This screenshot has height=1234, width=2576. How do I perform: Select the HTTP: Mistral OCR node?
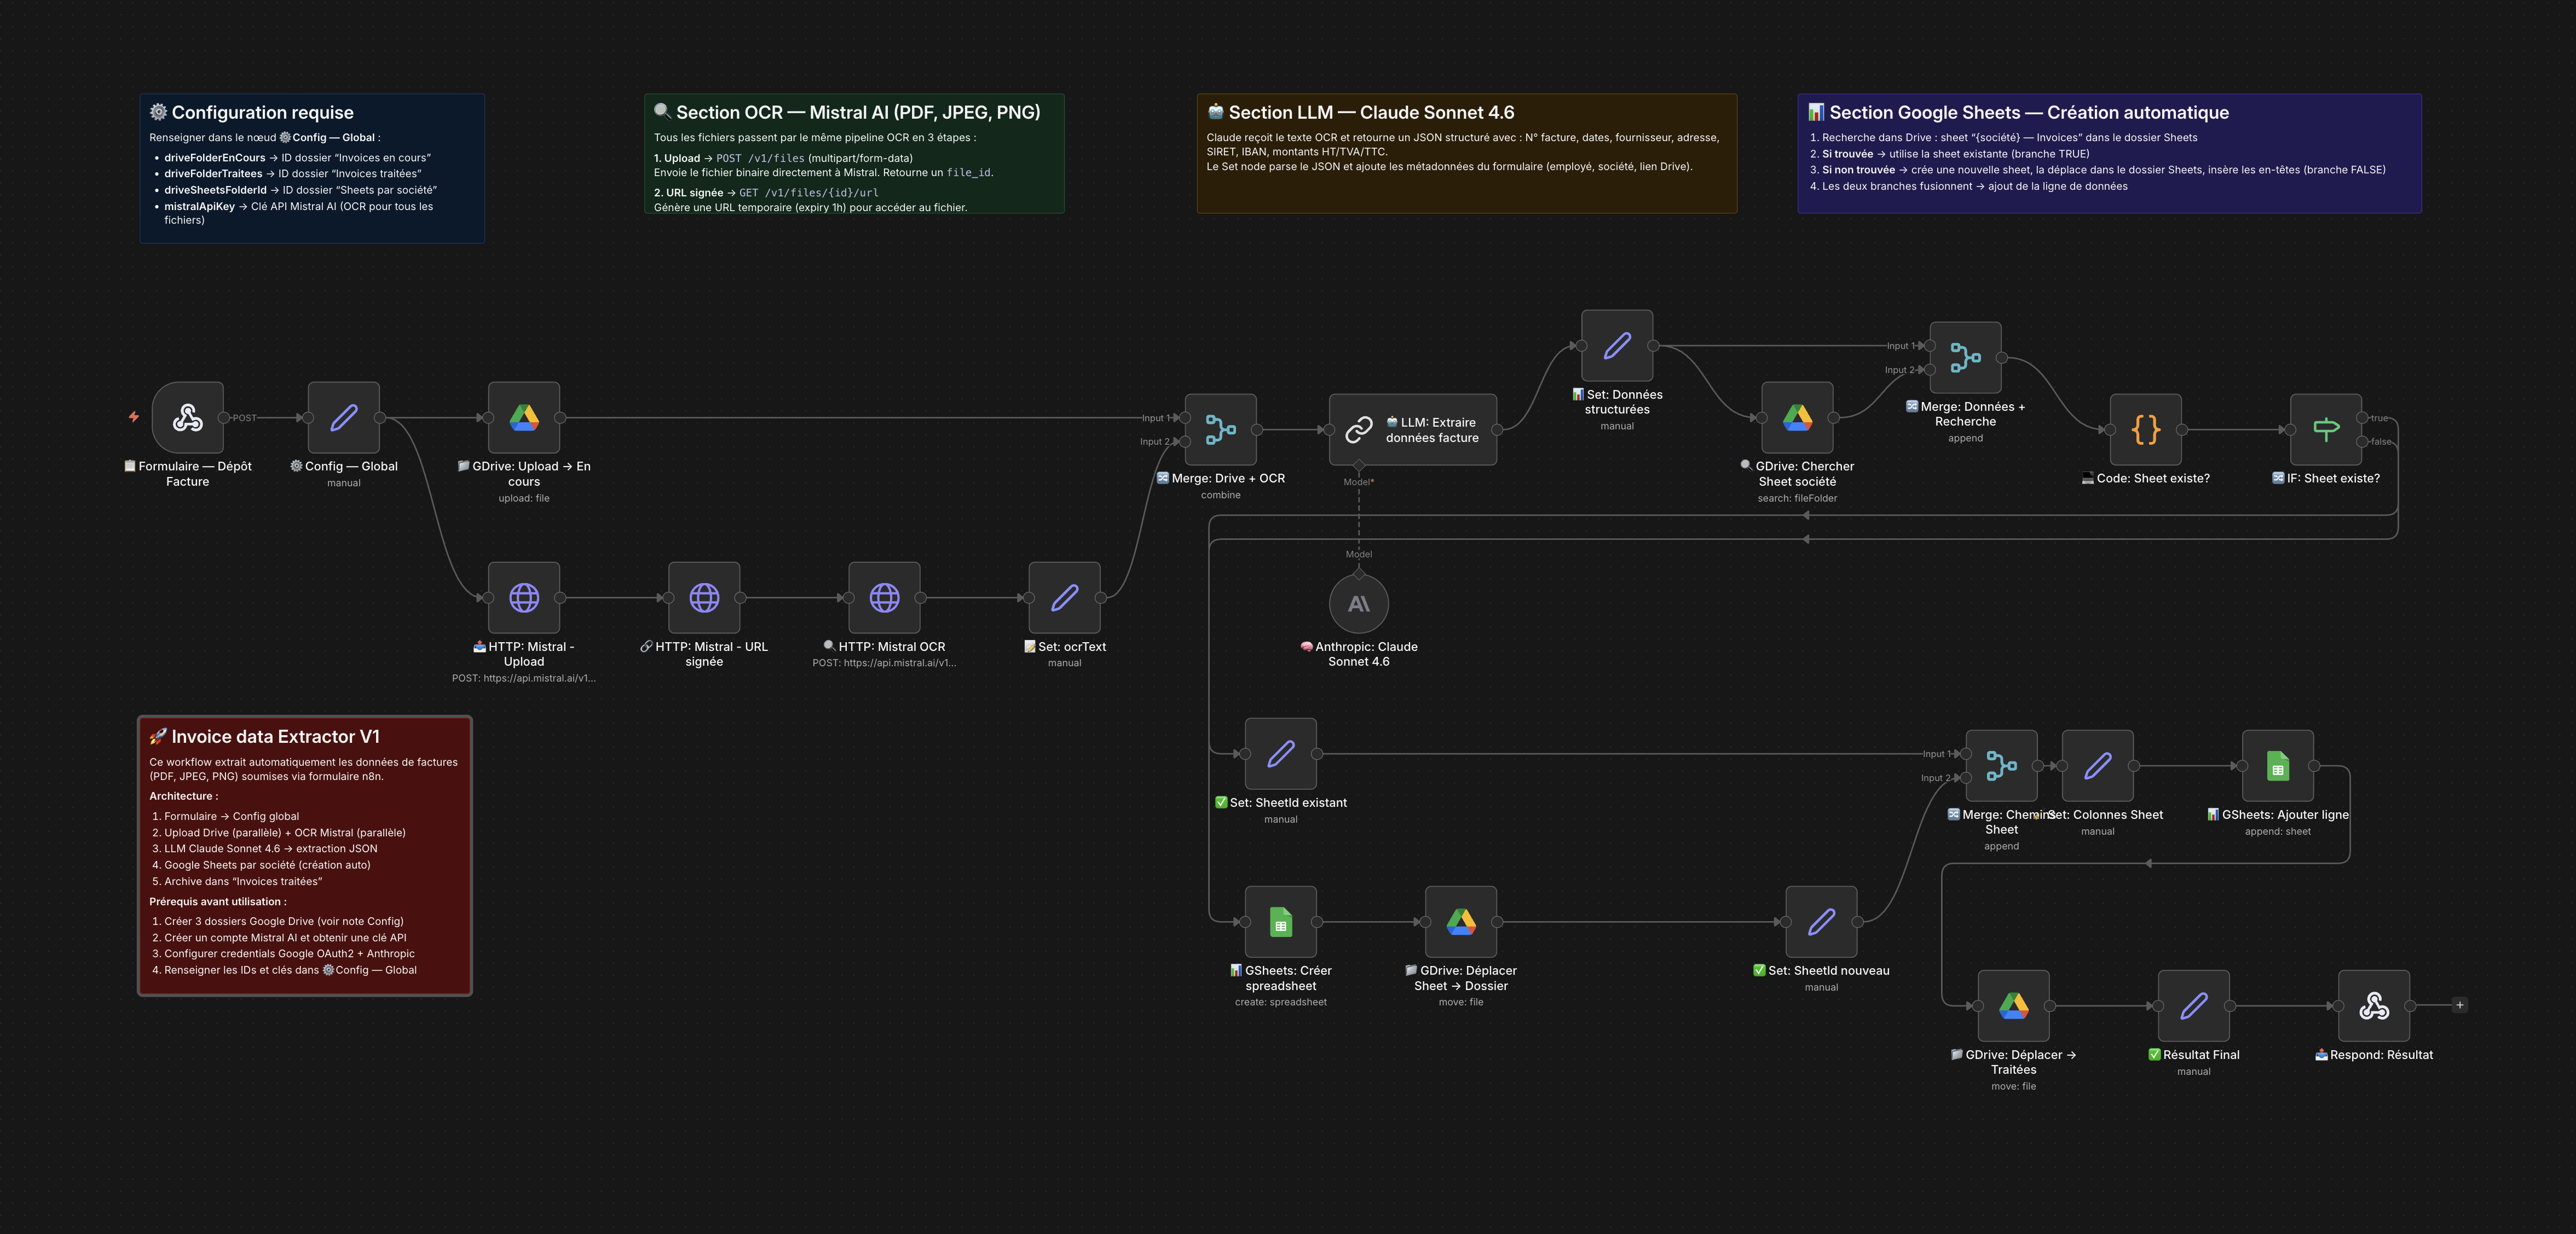[x=884, y=597]
